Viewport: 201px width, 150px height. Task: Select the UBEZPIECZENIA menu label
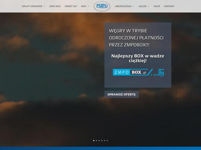point(123,6)
